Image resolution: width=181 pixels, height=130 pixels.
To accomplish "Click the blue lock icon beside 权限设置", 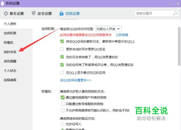I will point(61,13).
